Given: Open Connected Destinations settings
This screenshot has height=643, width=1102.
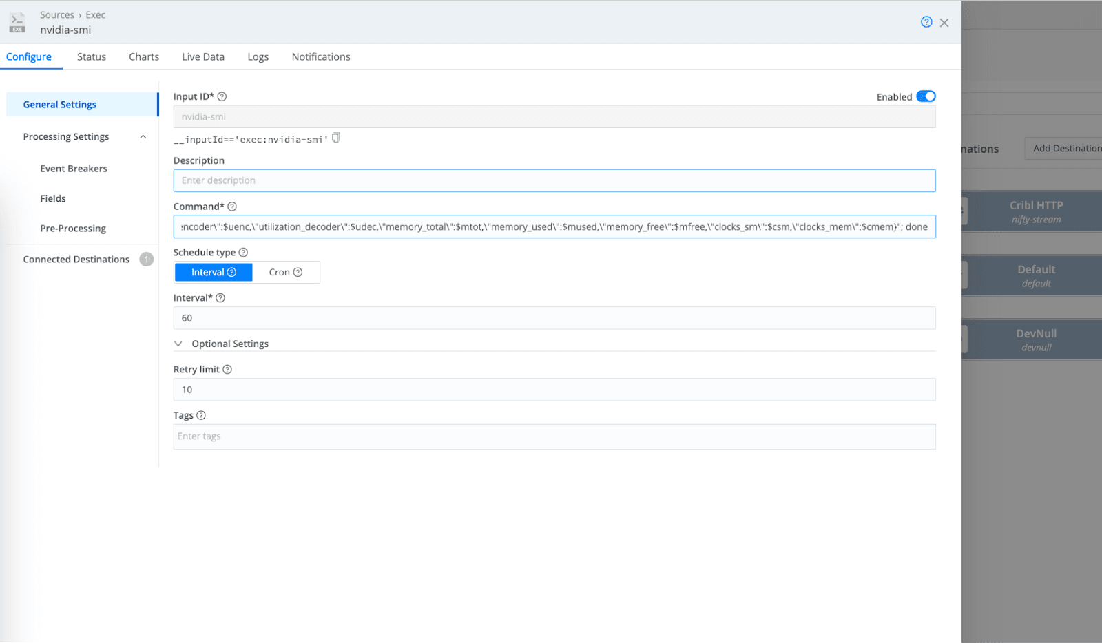Looking at the screenshot, I should [x=76, y=260].
